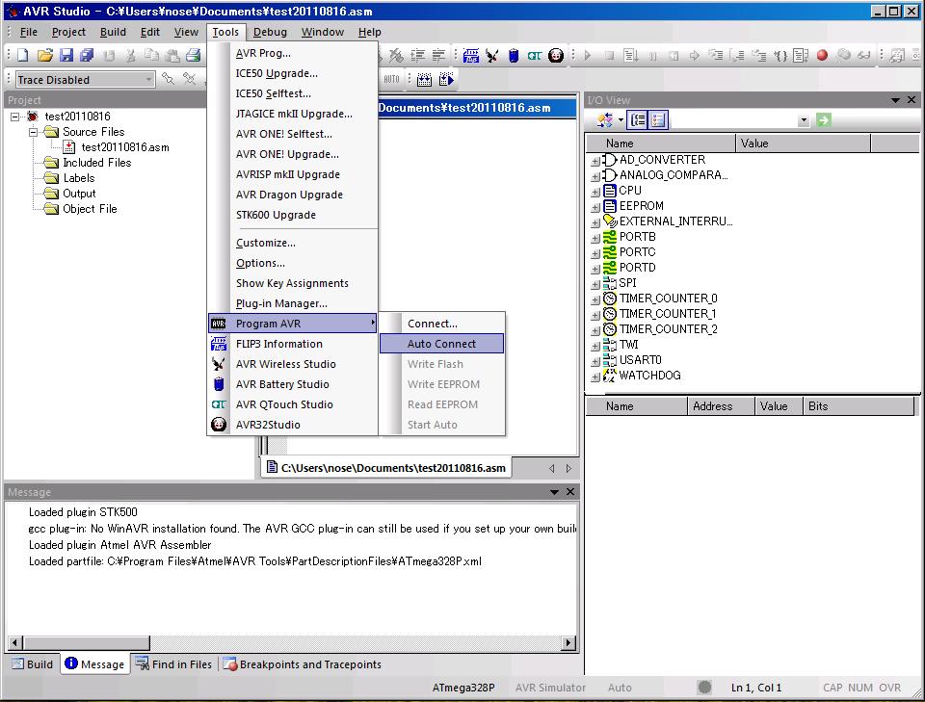Image resolution: width=925 pixels, height=702 pixels.
Task: Open the Trace Disabled dropdown
Action: tap(148, 80)
